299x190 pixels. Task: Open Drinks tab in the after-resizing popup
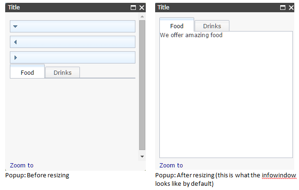pos(212,26)
